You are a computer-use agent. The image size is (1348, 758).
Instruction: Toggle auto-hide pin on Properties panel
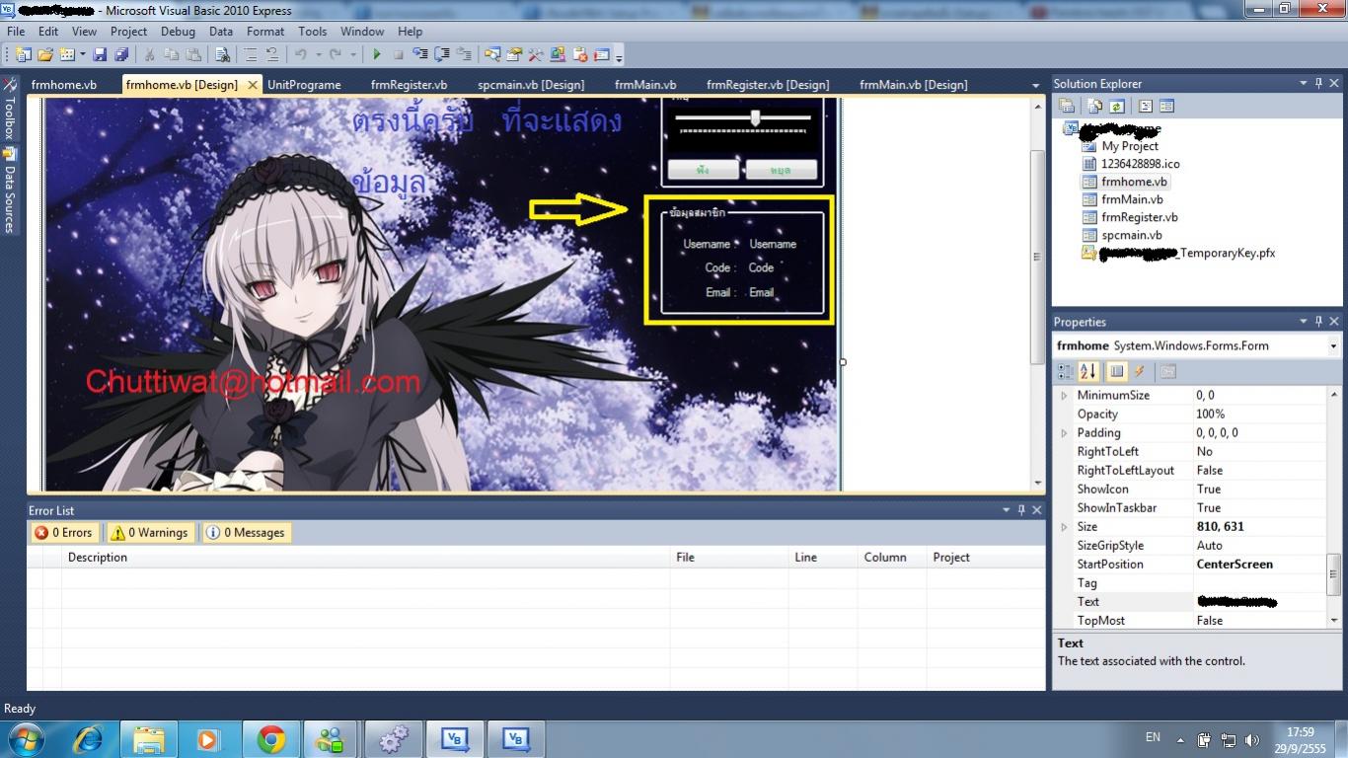coord(1318,322)
